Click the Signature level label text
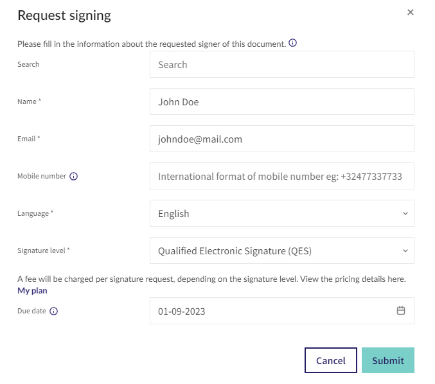 pos(41,250)
